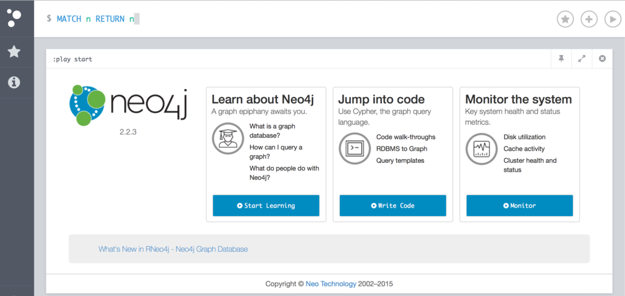Click the Start Learning button
The height and width of the screenshot is (296, 625).
[x=266, y=206]
